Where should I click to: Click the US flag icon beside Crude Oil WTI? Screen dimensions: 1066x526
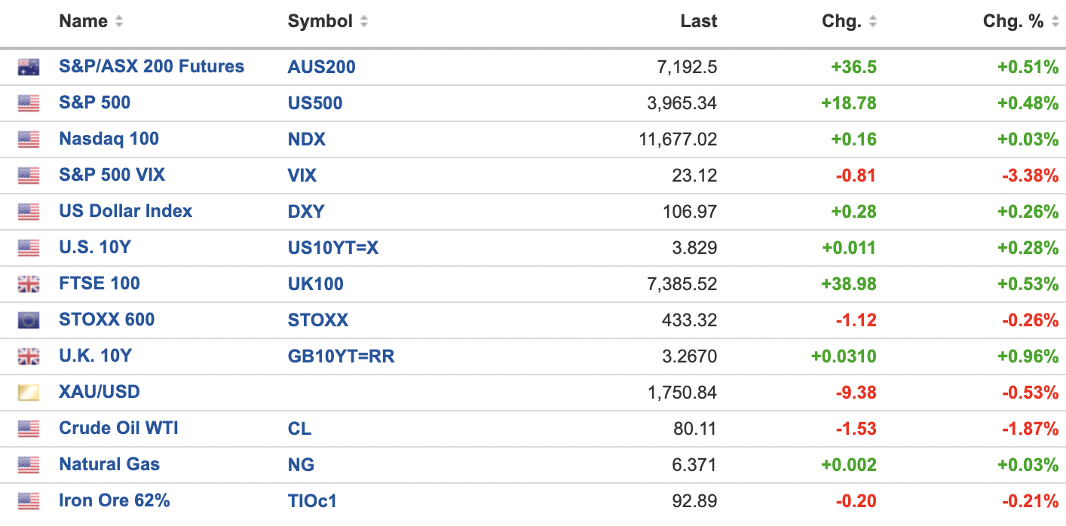click(29, 429)
